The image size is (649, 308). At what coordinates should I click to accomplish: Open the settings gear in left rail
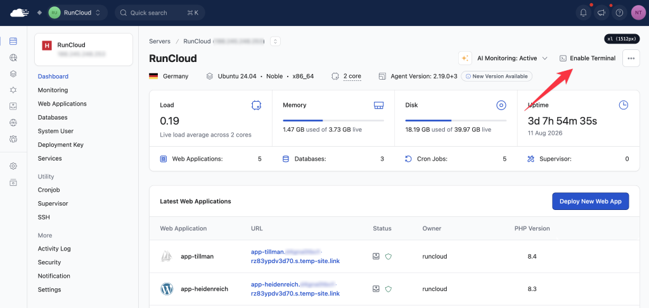coord(13,166)
